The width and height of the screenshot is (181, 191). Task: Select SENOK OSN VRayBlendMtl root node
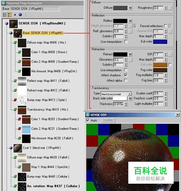point(42,23)
